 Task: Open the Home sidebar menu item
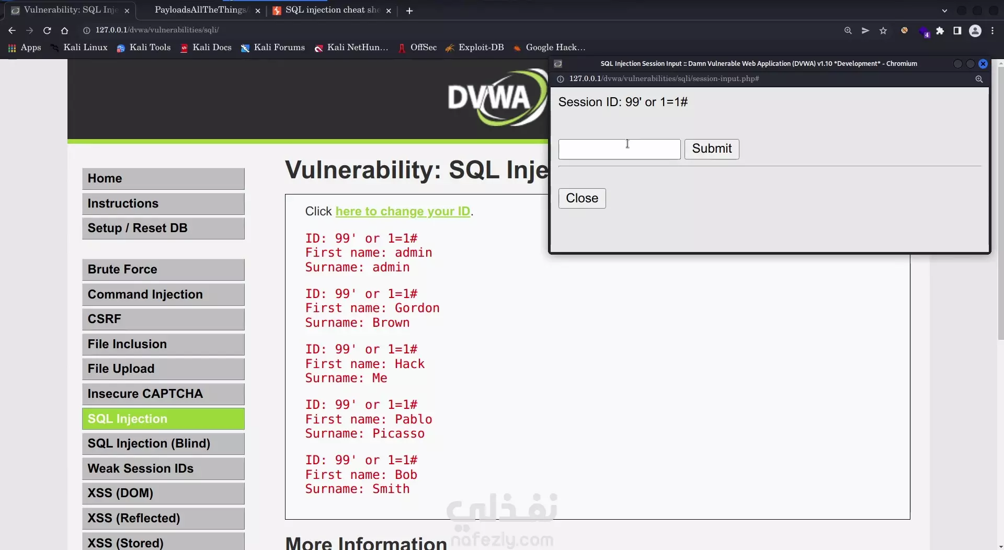click(163, 179)
